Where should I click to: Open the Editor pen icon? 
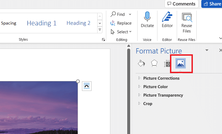[x=167, y=17]
